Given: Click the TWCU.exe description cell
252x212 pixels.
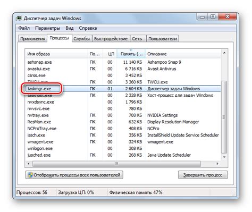Looking at the screenshot, I should tap(157, 82).
